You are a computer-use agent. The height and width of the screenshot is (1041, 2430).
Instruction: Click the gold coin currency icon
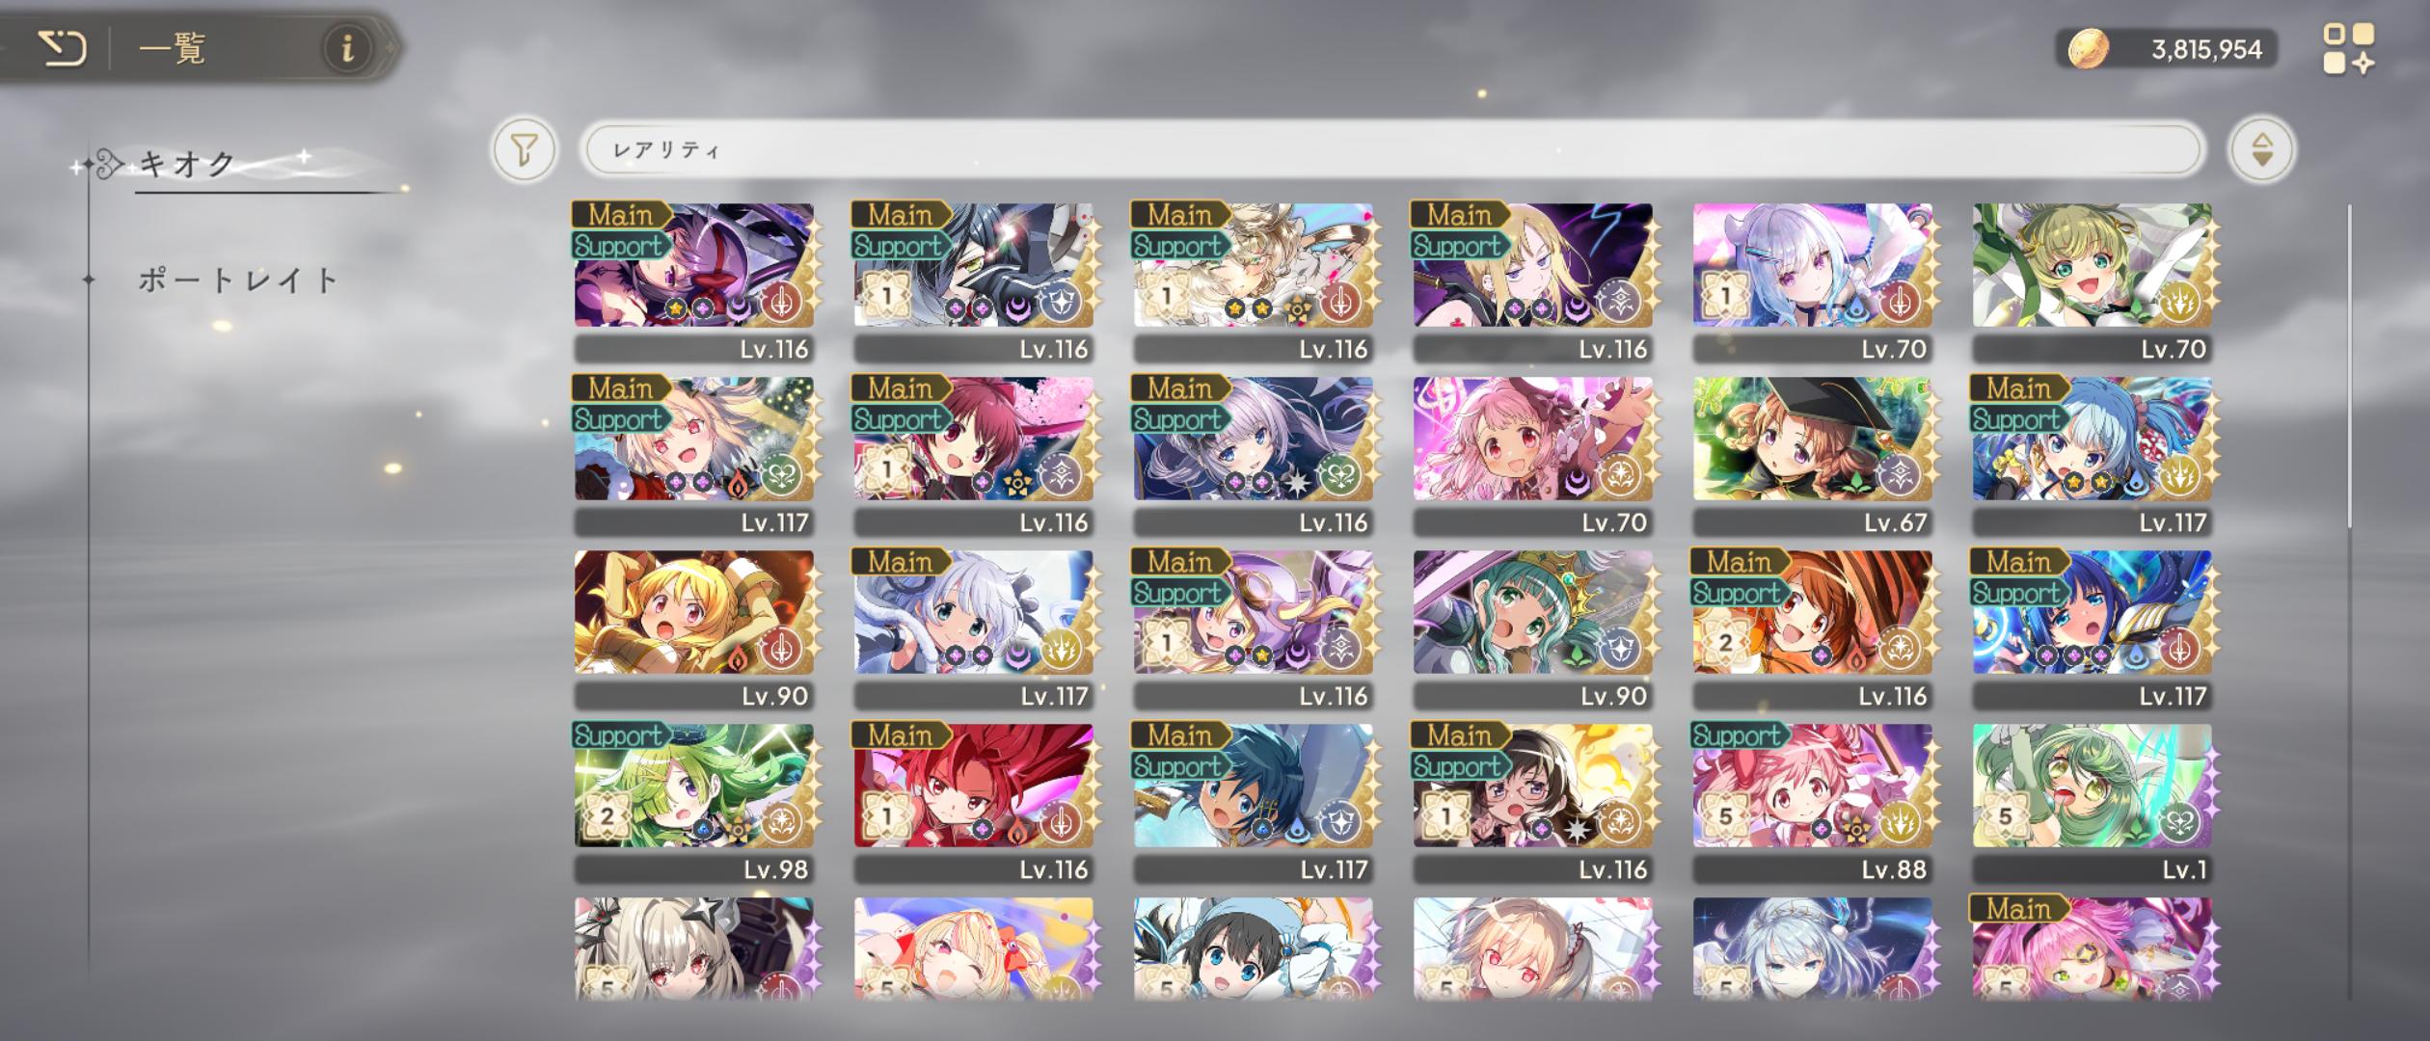pos(2088,48)
